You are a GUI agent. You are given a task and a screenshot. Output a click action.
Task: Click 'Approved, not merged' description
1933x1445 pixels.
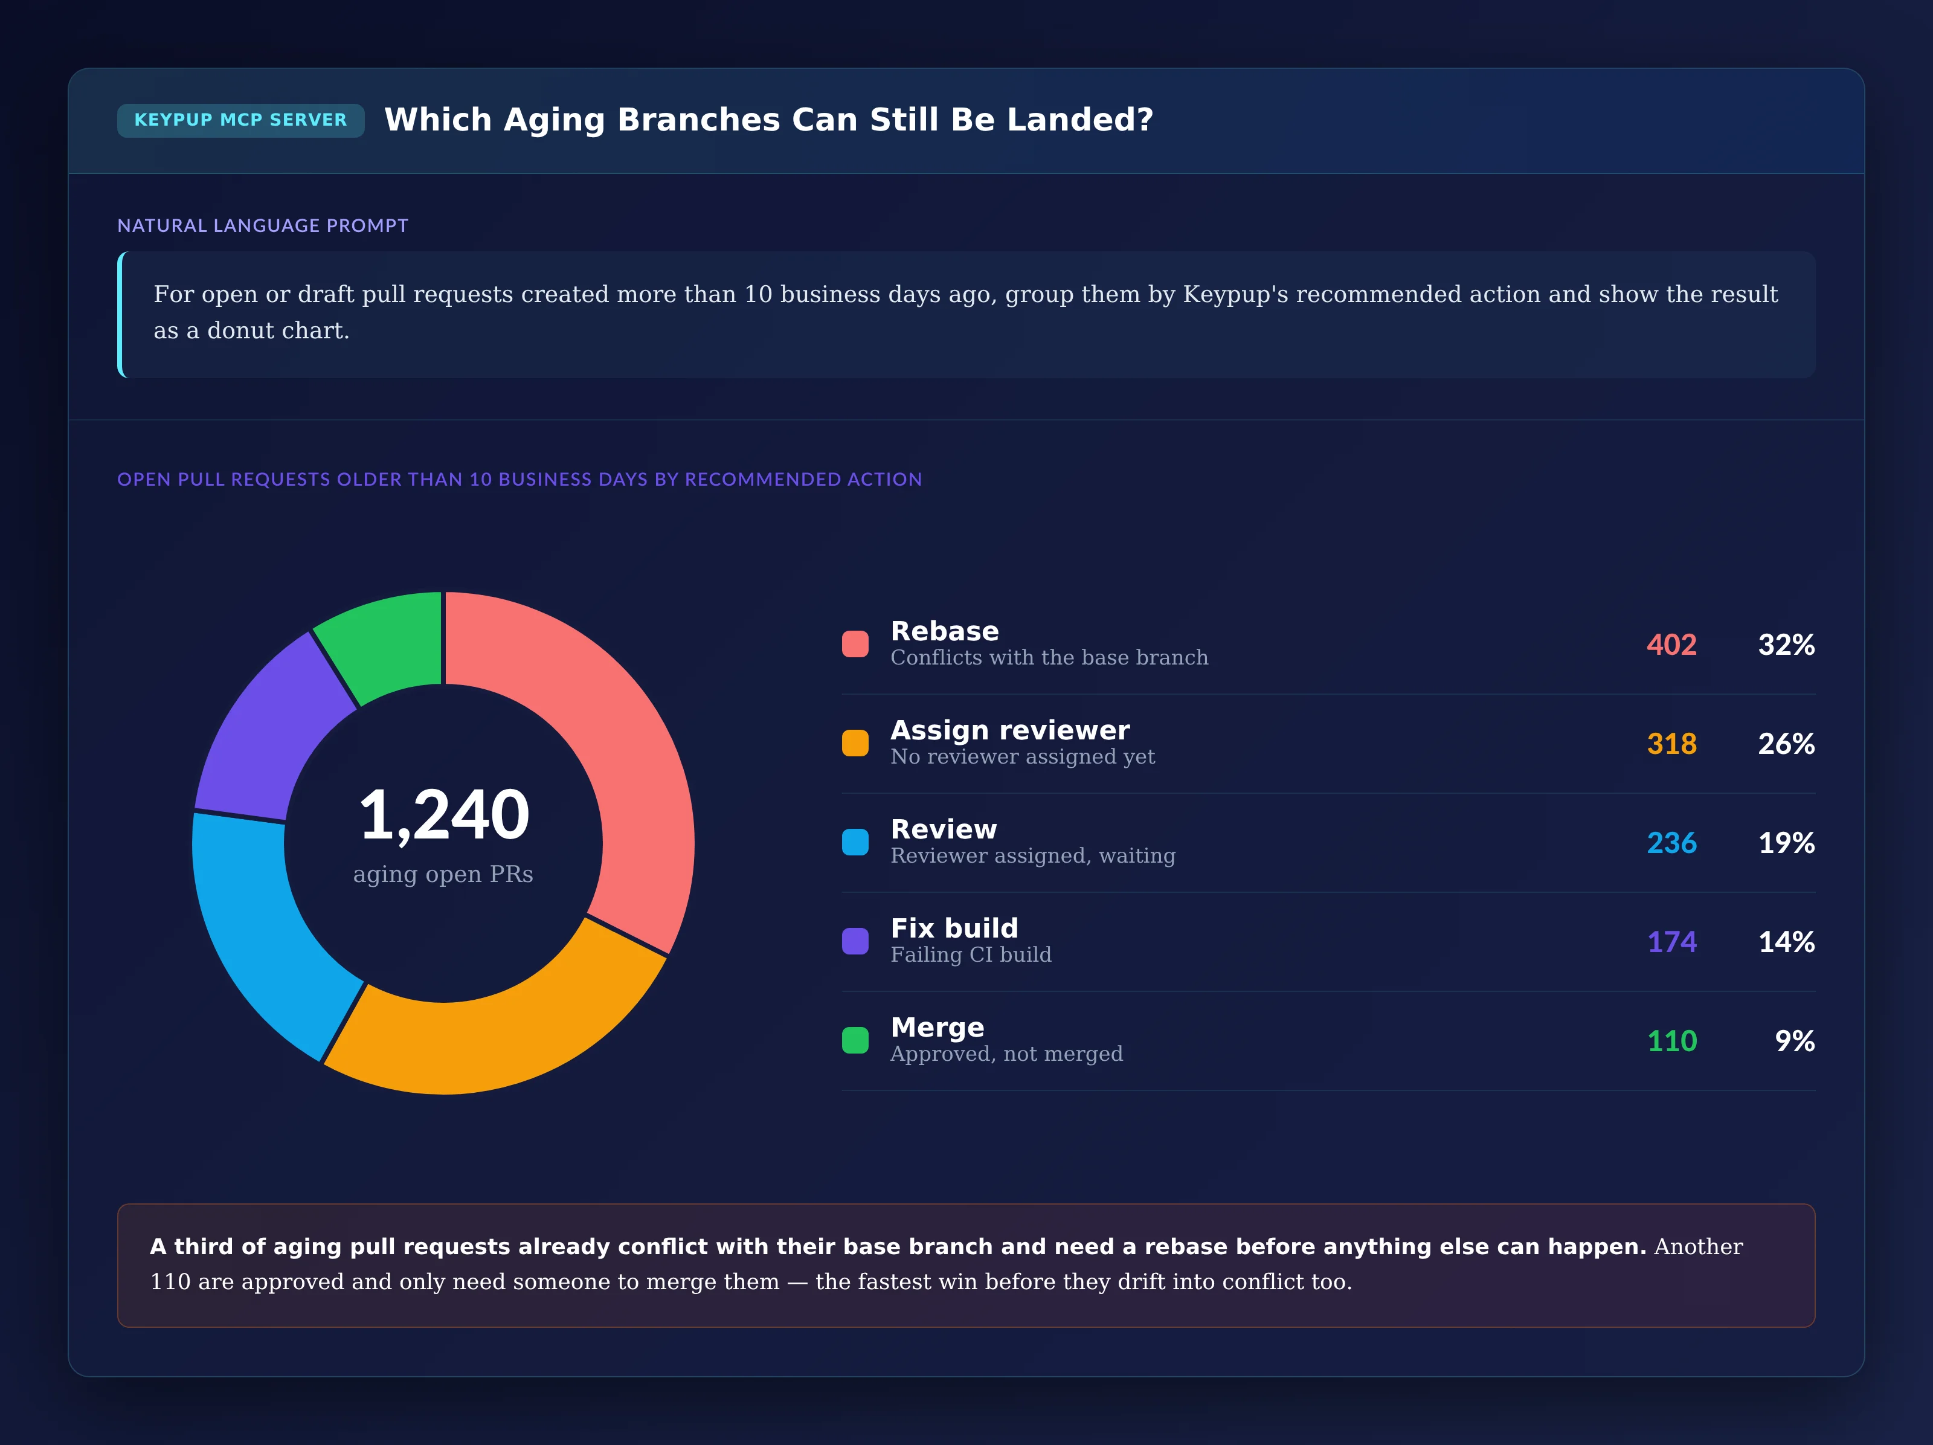[x=1007, y=1054]
